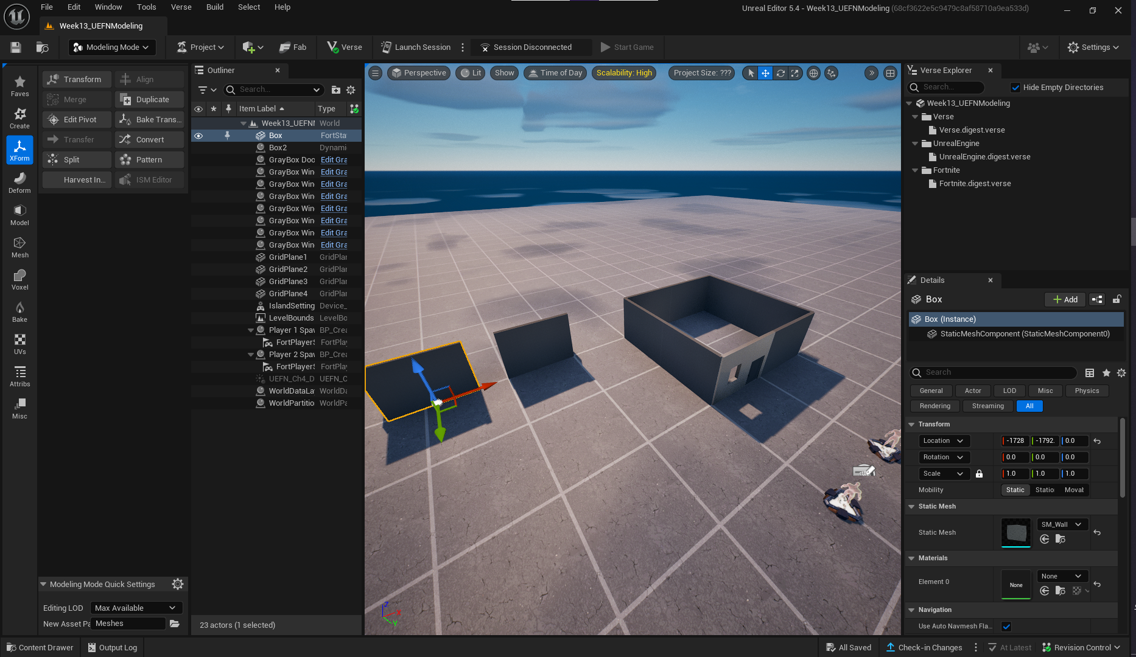Open the Create tool category
1136x657 pixels.
[19, 118]
